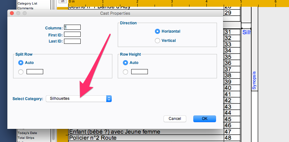289x142 pixels.
Task: Open the Select Category dropdown
Action: [78, 99]
